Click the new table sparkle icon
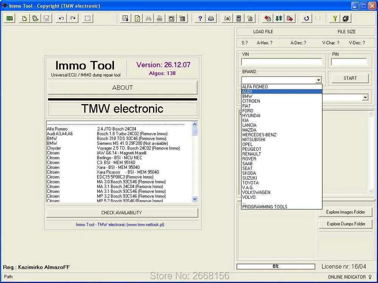This screenshot has height=283, width=378. tap(182, 18)
